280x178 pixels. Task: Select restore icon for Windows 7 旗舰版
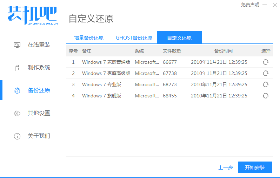point(266,96)
